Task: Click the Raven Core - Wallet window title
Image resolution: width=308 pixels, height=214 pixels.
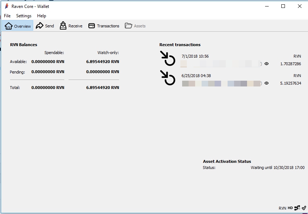Action: [x=30, y=6]
